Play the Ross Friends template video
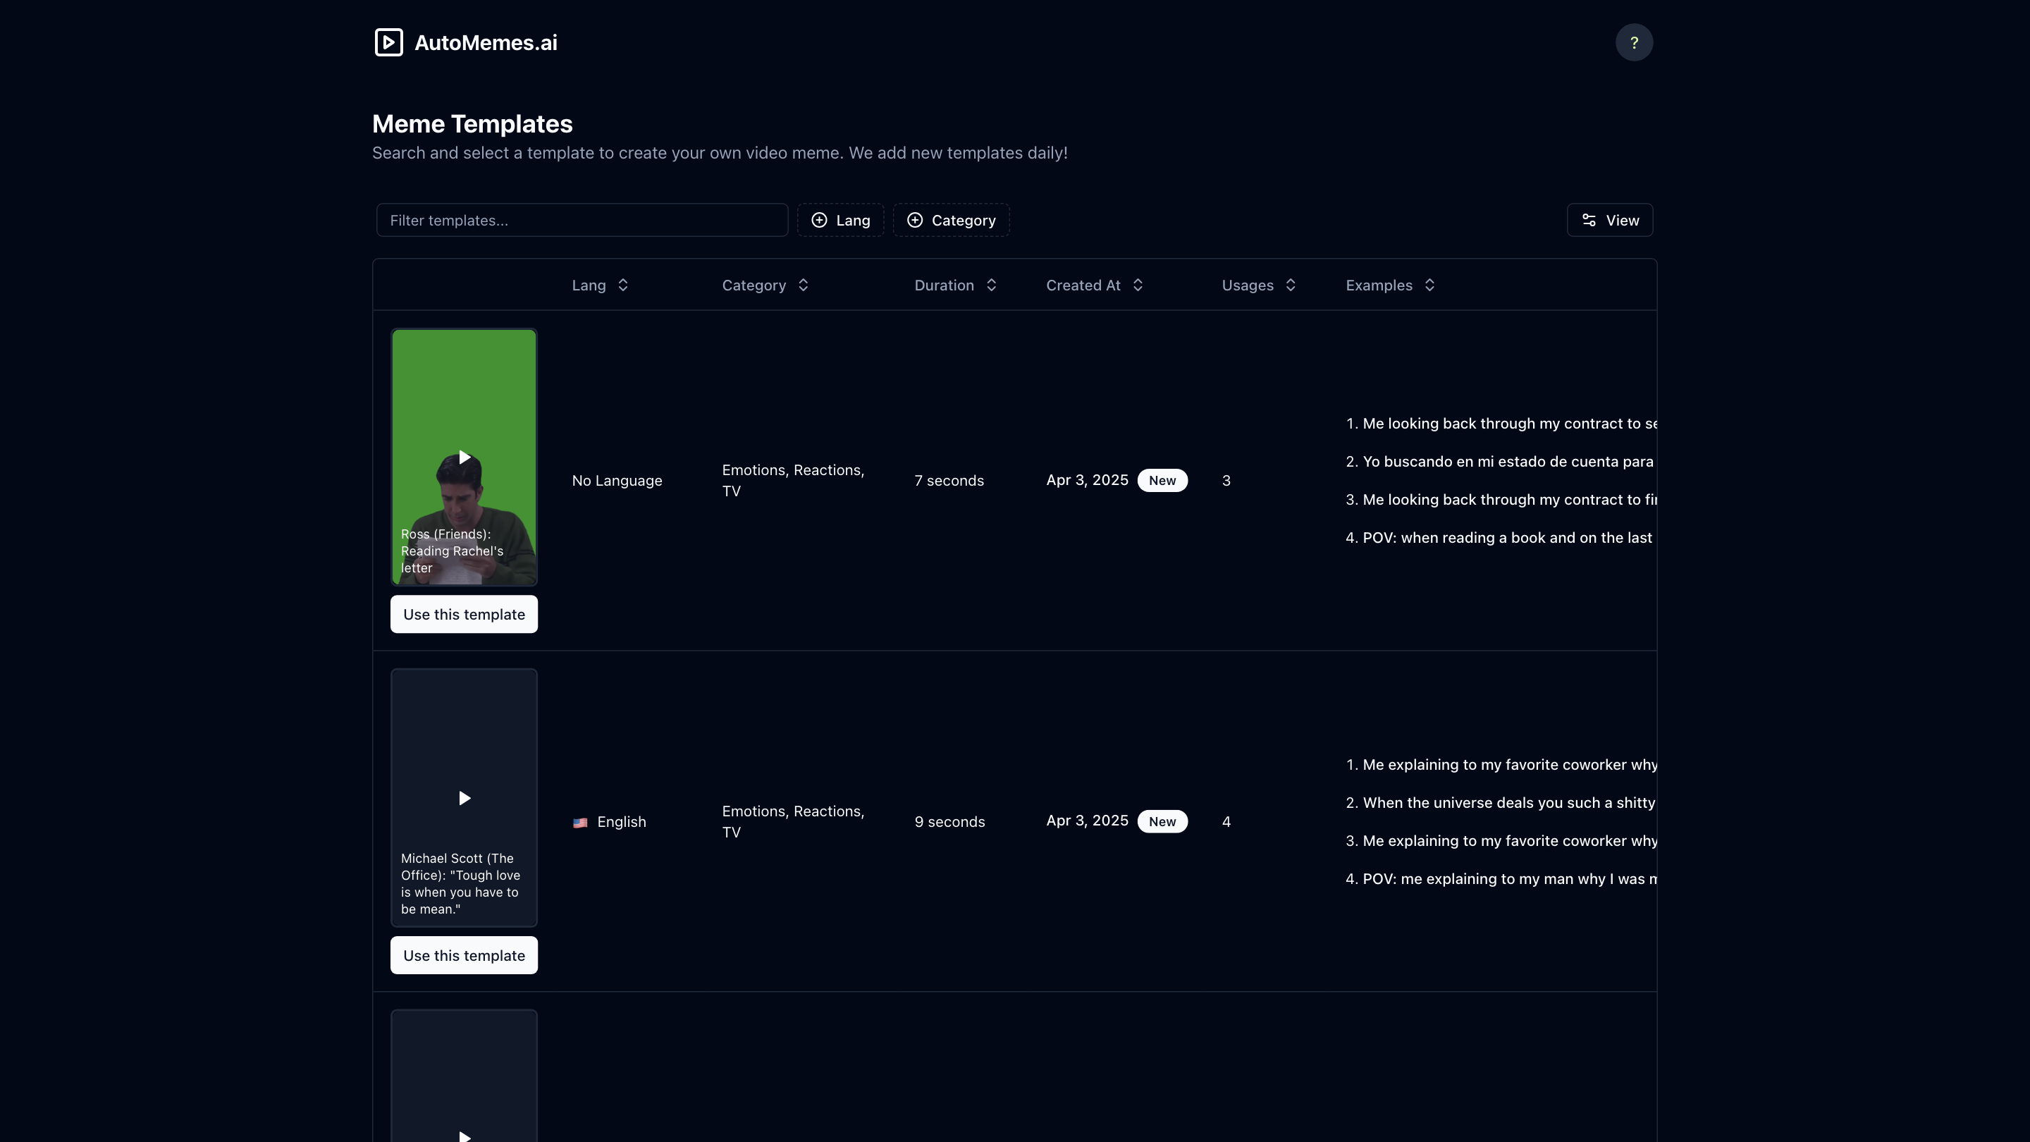 [465, 457]
